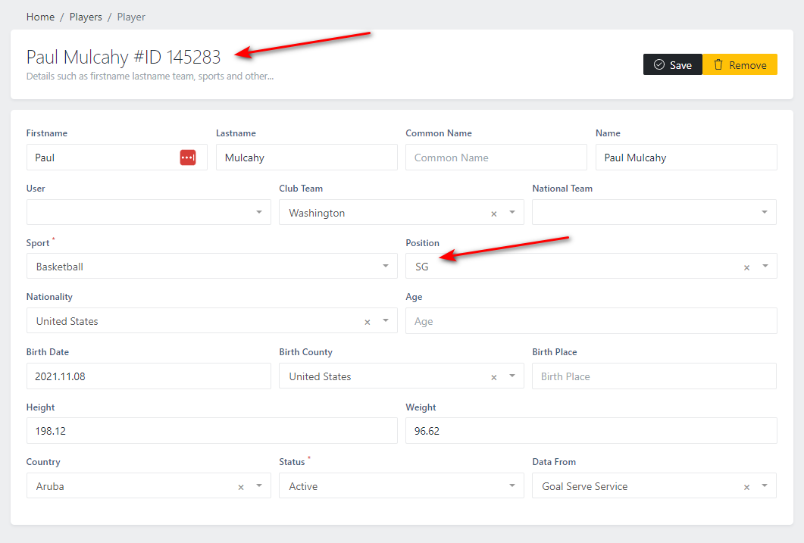Focus the Common Name input field

tap(496, 158)
